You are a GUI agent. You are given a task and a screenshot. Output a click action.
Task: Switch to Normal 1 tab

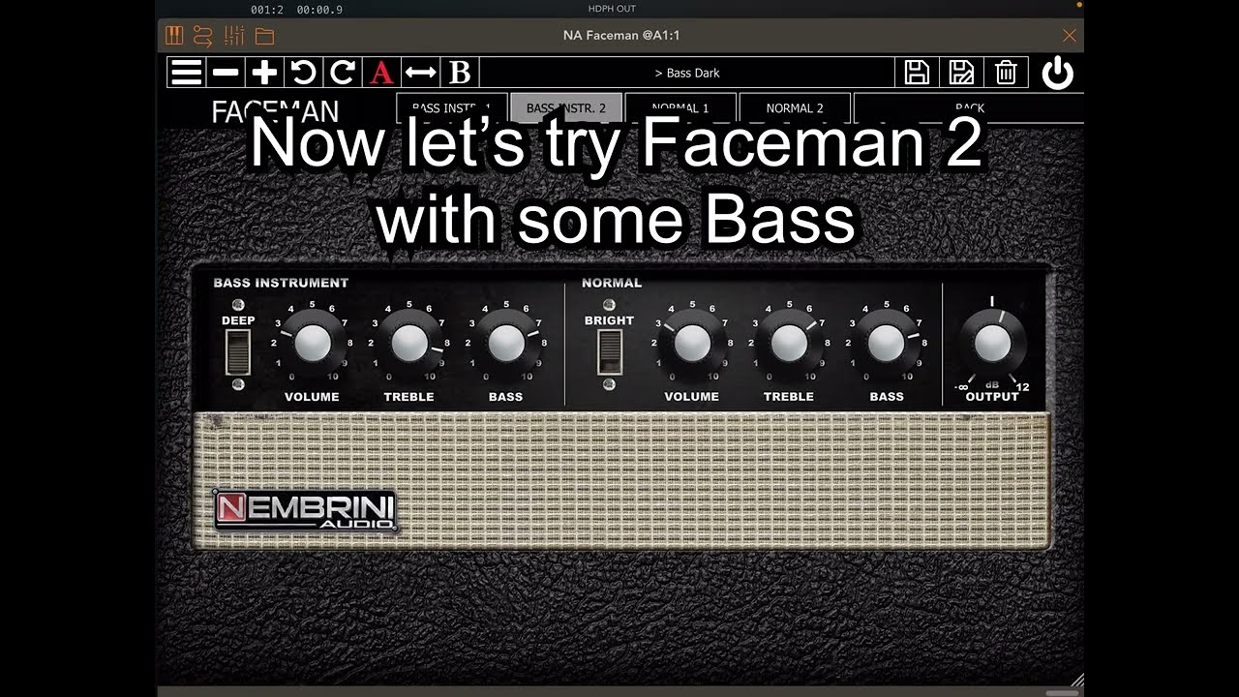click(x=680, y=107)
